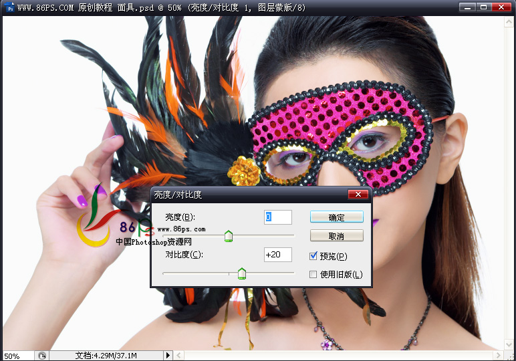Enable the 使用旧版(L) checkbox
This screenshot has height=361, width=516.
pyautogui.click(x=313, y=274)
